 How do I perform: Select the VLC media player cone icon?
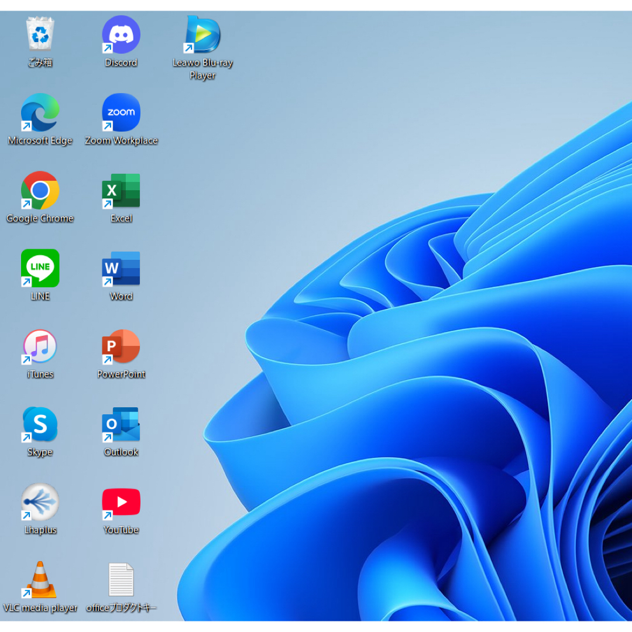(40, 579)
